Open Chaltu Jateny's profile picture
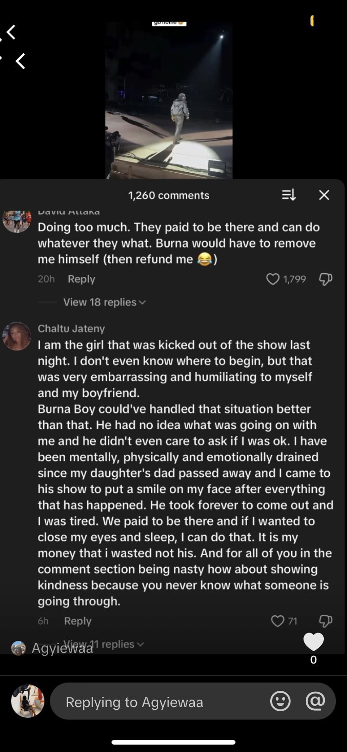 click(x=17, y=336)
